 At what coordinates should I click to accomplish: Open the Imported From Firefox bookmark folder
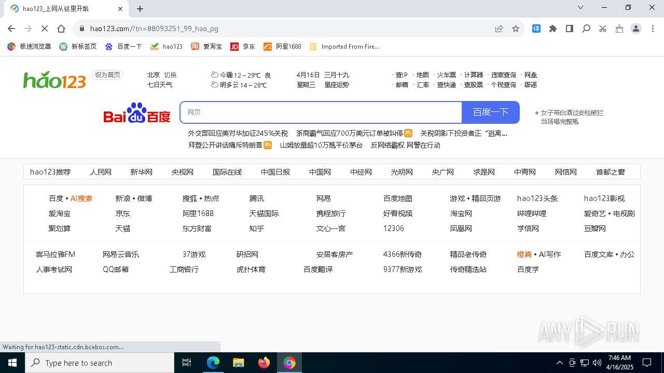[x=344, y=47]
